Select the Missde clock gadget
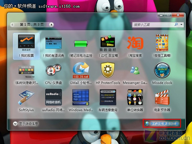192x144 pixels. tap(162, 73)
